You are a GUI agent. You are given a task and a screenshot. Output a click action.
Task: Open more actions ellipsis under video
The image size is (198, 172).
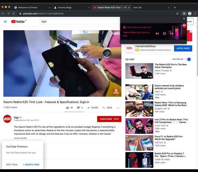click(x=118, y=108)
